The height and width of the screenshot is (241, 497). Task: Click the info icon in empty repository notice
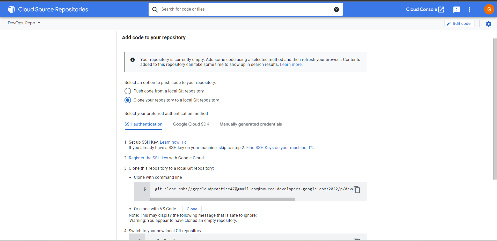tap(133, 60)
